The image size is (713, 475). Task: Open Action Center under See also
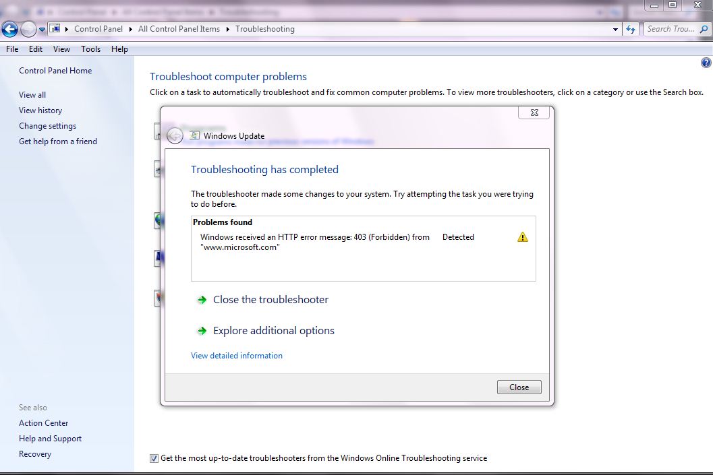pyautogui.click(x=44, y=422)
